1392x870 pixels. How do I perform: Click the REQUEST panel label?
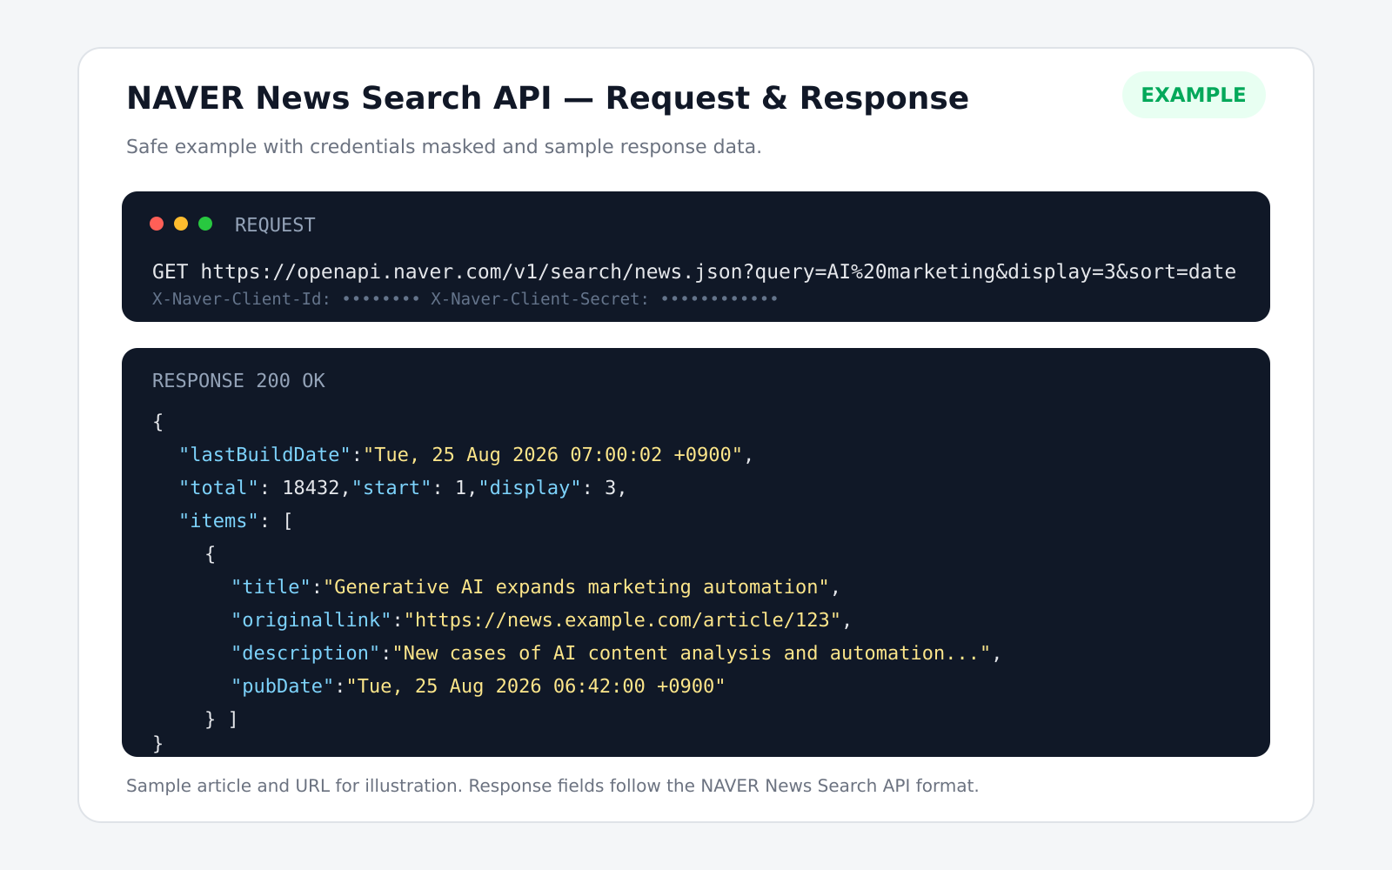coord(275,224)
